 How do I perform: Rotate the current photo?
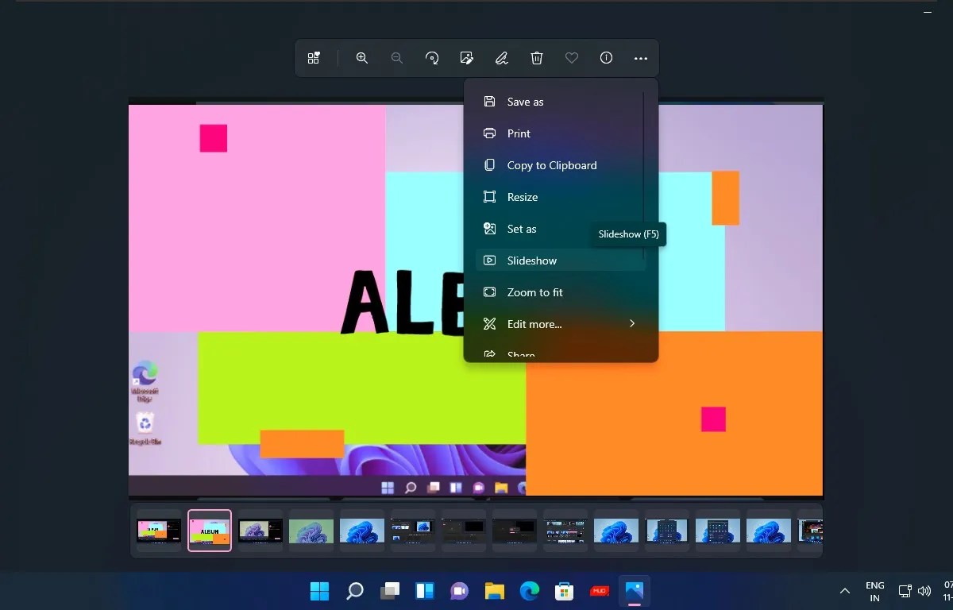tap(431, 57)
